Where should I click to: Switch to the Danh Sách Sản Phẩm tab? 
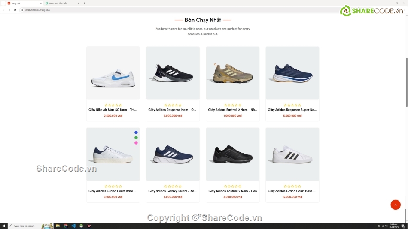tap(62, 3)
